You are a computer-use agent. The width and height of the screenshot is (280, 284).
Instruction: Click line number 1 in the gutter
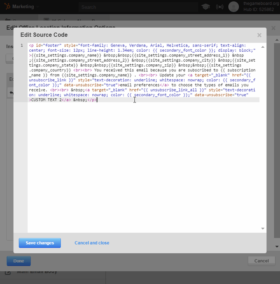coord(22,45)
